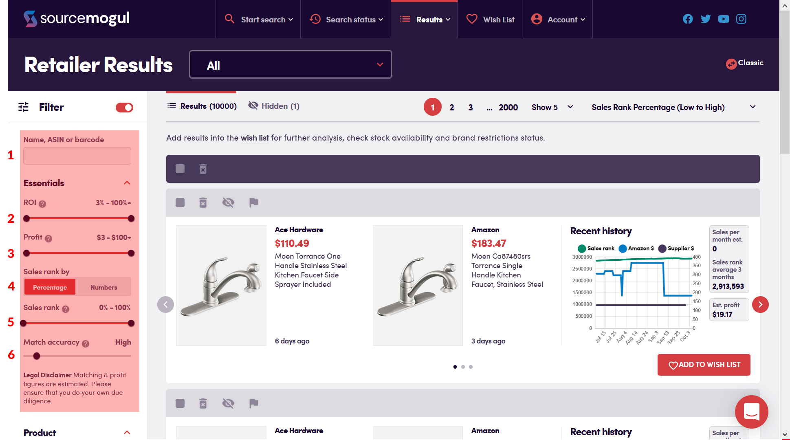Click the Match accuracy slider handle
Image resolution: width=790 pixels, height=440 pixels.
point(37,356)
